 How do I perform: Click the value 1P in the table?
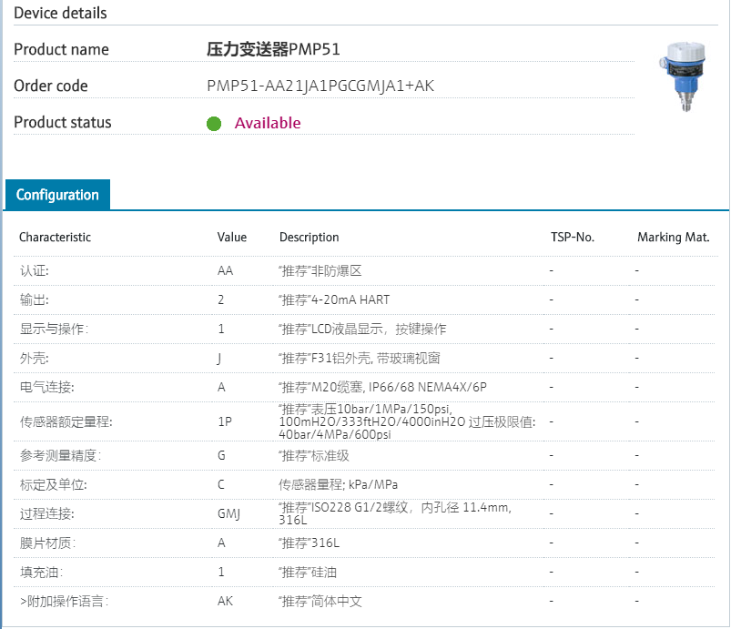(x=224, y=422)
